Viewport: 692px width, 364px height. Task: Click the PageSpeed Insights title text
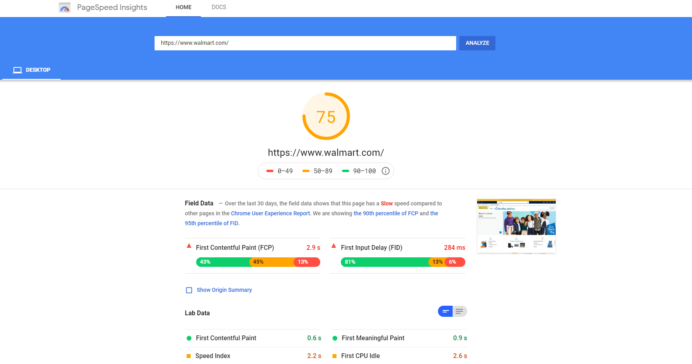pyautogui.click(x=112, y=8)
